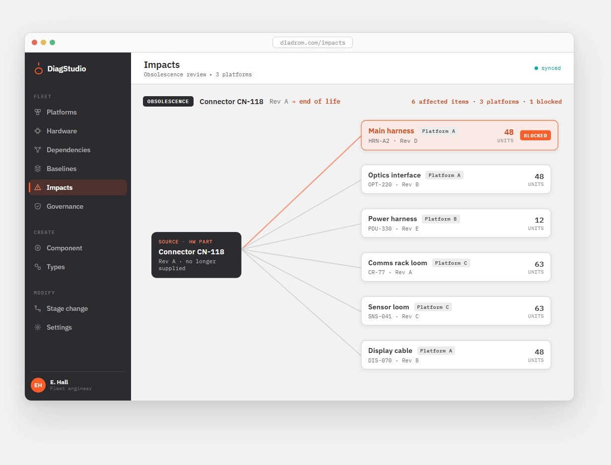Click Platform A tag on Main harness
Viewport: 611px width, 465px height.
point(438,131)
